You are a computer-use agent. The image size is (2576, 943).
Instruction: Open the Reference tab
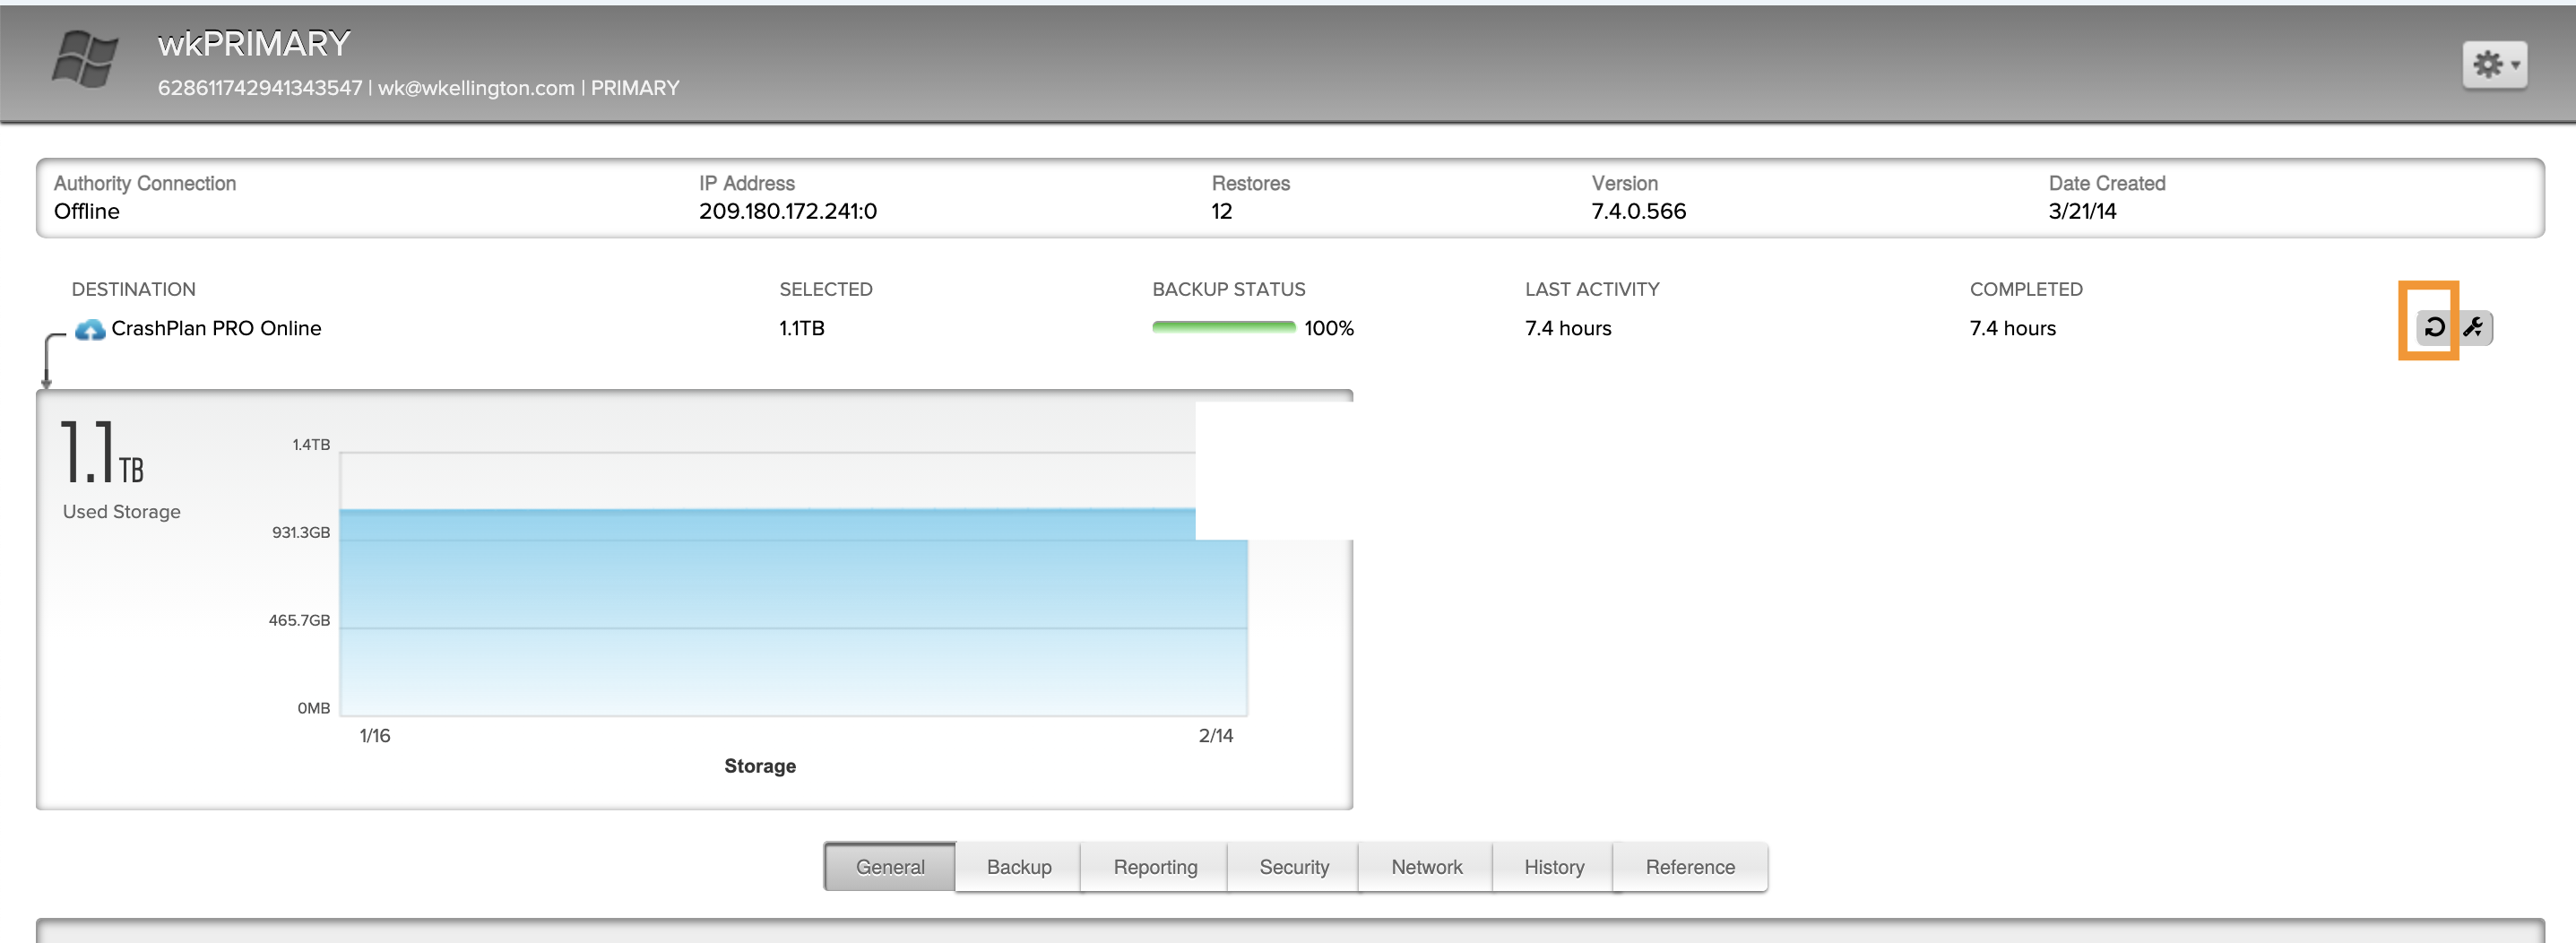[1689, 867]
